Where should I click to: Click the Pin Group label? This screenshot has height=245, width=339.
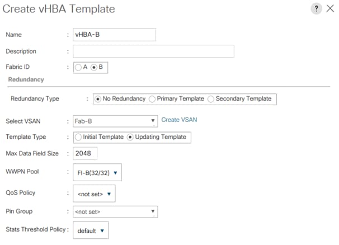tap(19, 211)
